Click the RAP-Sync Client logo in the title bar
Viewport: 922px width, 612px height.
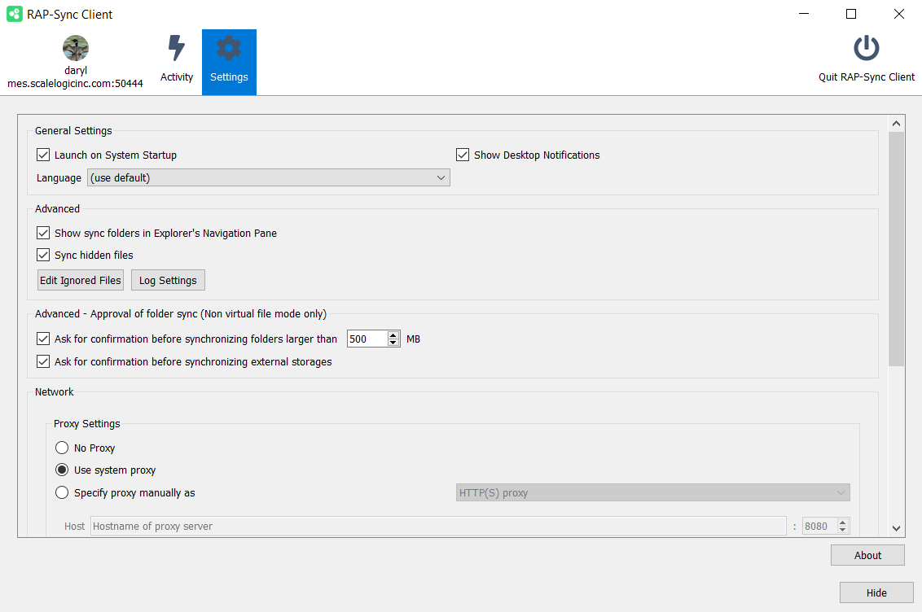click(14, 14)
